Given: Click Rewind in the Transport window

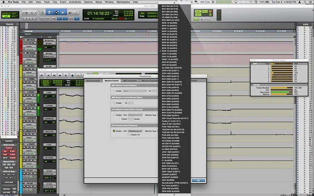Looking at the screenshot, I should coord(54,75).
